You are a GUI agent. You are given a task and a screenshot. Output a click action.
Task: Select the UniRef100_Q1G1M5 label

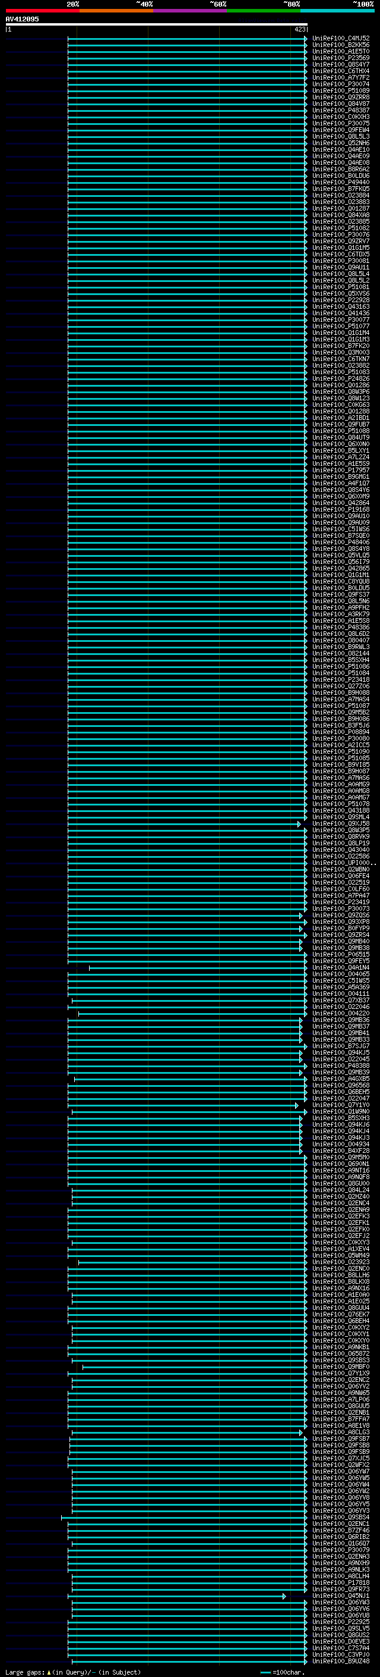[340, 248]
